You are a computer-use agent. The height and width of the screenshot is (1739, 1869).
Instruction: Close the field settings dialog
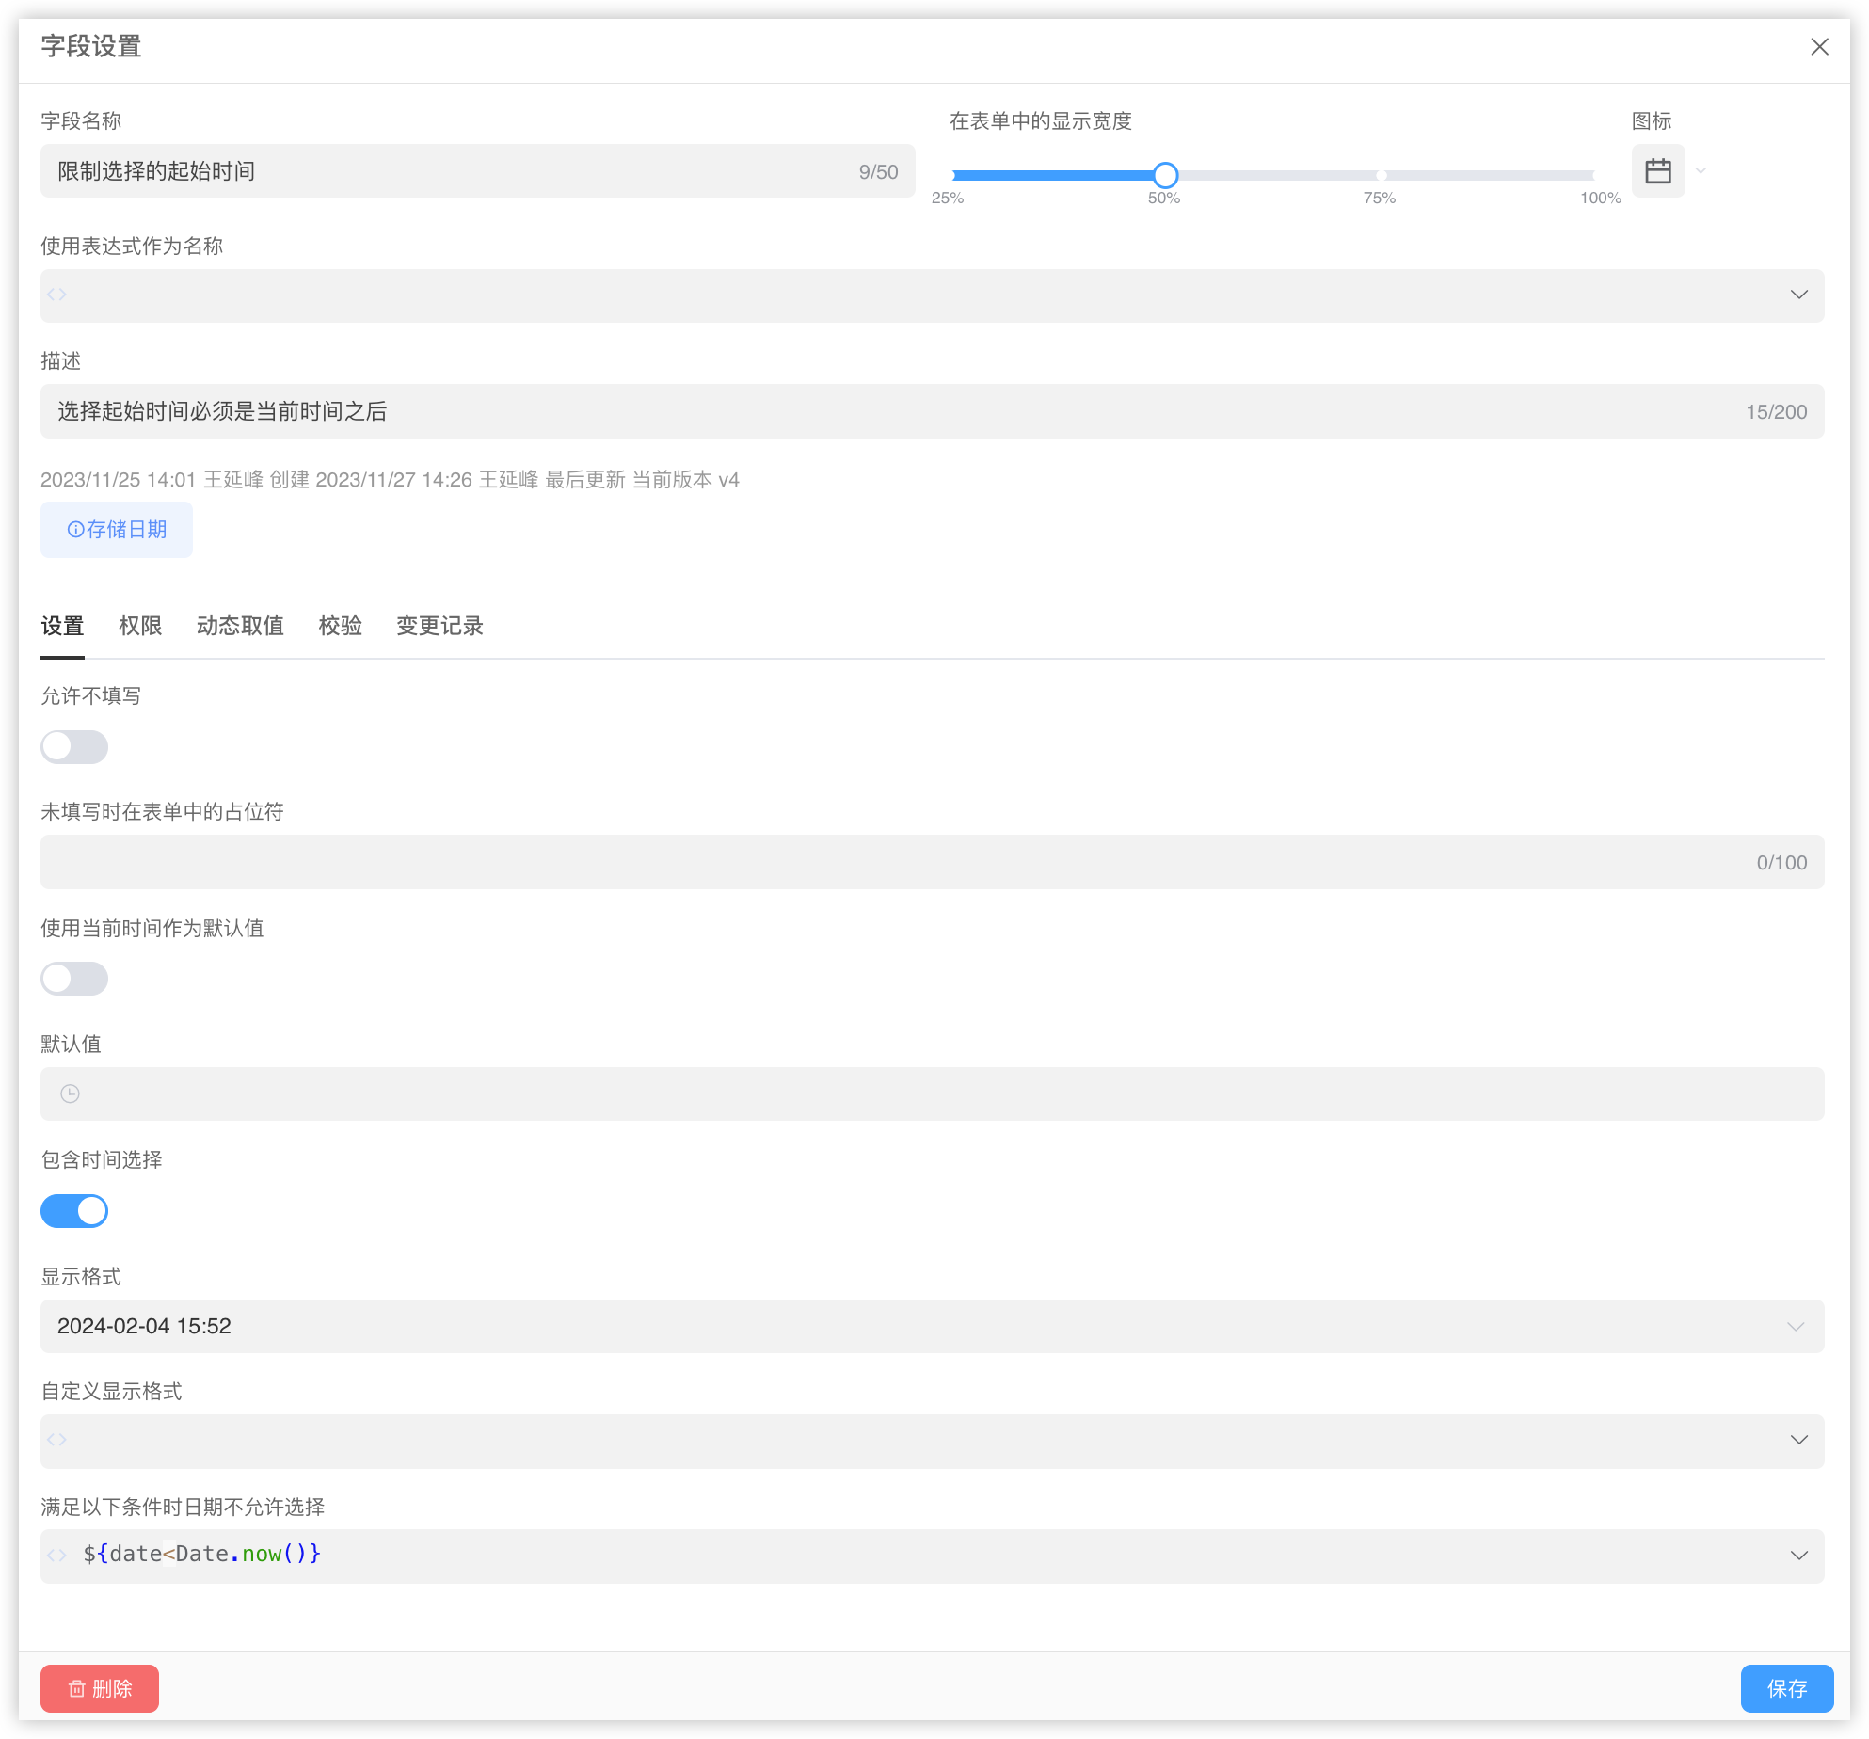1819,47
